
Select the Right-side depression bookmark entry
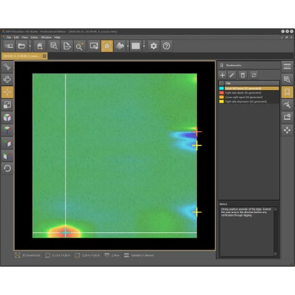(x=246, y=101)
